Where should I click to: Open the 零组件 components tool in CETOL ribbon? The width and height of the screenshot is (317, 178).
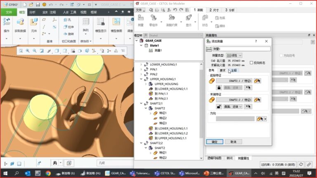(154, 21)
